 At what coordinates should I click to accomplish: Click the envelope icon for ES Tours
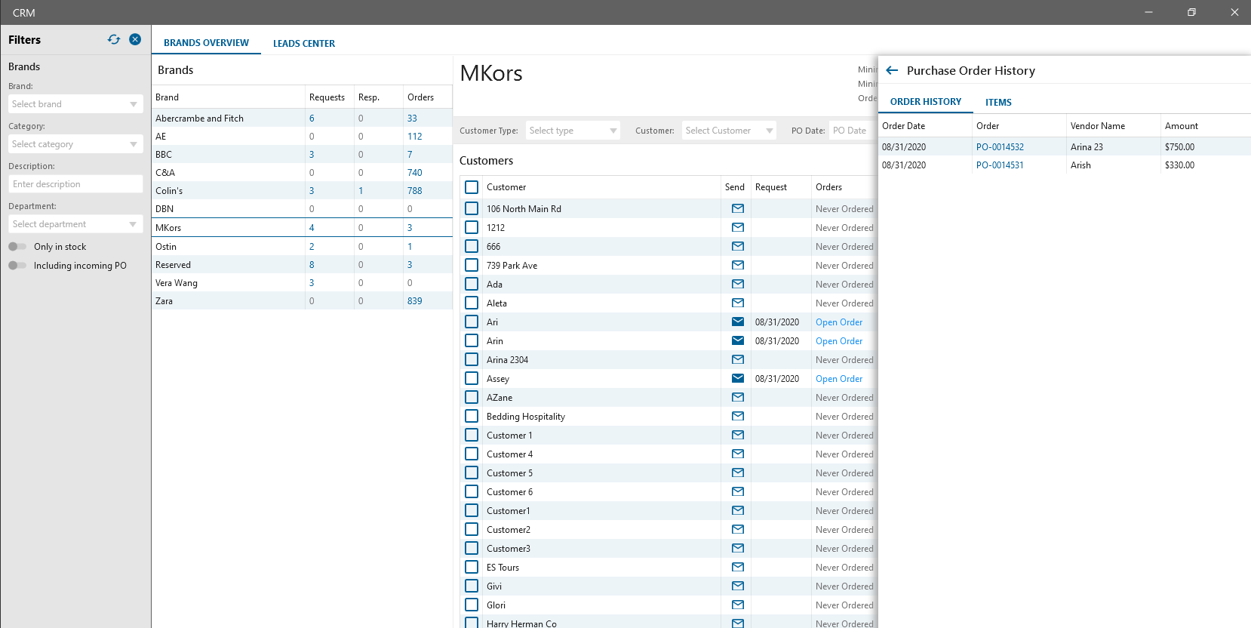tap(738, 567)
